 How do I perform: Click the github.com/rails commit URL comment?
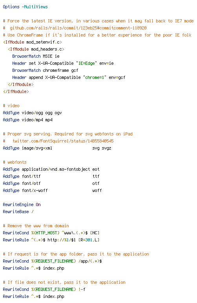click(x=78, y=28)
